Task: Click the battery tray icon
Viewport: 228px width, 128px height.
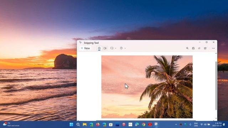Action: [x=209, y=124]
